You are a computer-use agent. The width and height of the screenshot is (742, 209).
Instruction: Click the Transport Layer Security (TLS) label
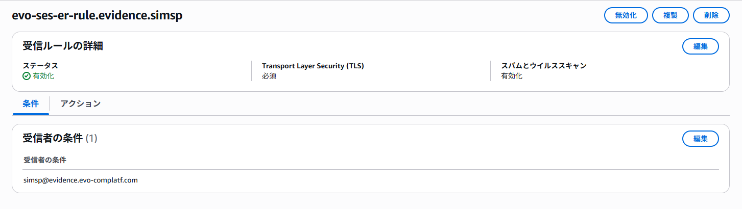pyautogui.click(x=313, y=66)
